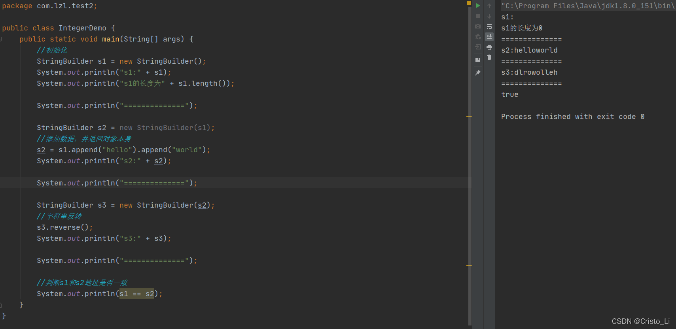Click the Stop process square icon

pyautogui.click(x=478, y=16)
